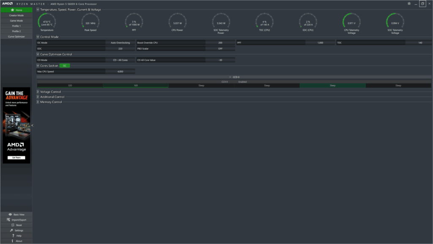Viewport: 433px width, 244px height.
Task: Select Profile 1 in the sidebar
Action: [x=16, y=26]
